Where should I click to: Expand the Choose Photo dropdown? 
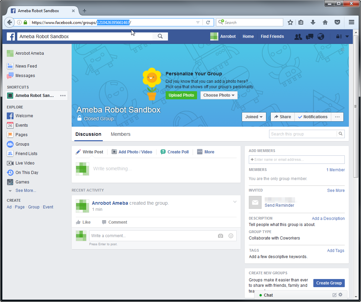pos(219,95)
